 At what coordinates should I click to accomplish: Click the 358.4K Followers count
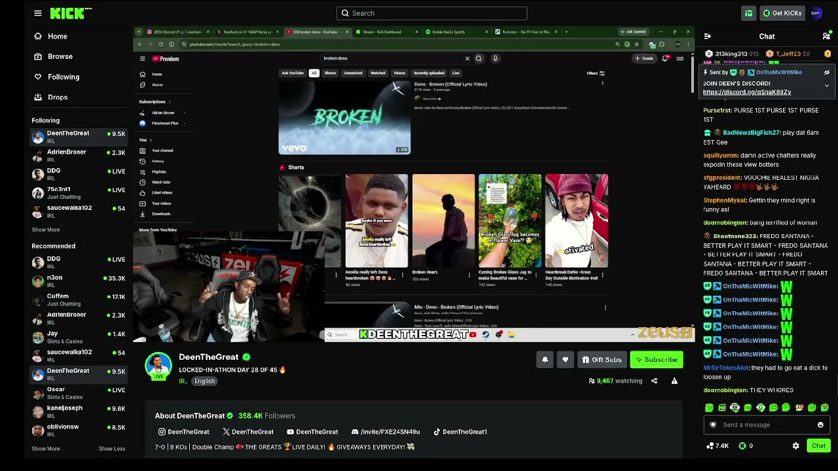(266, 416)
